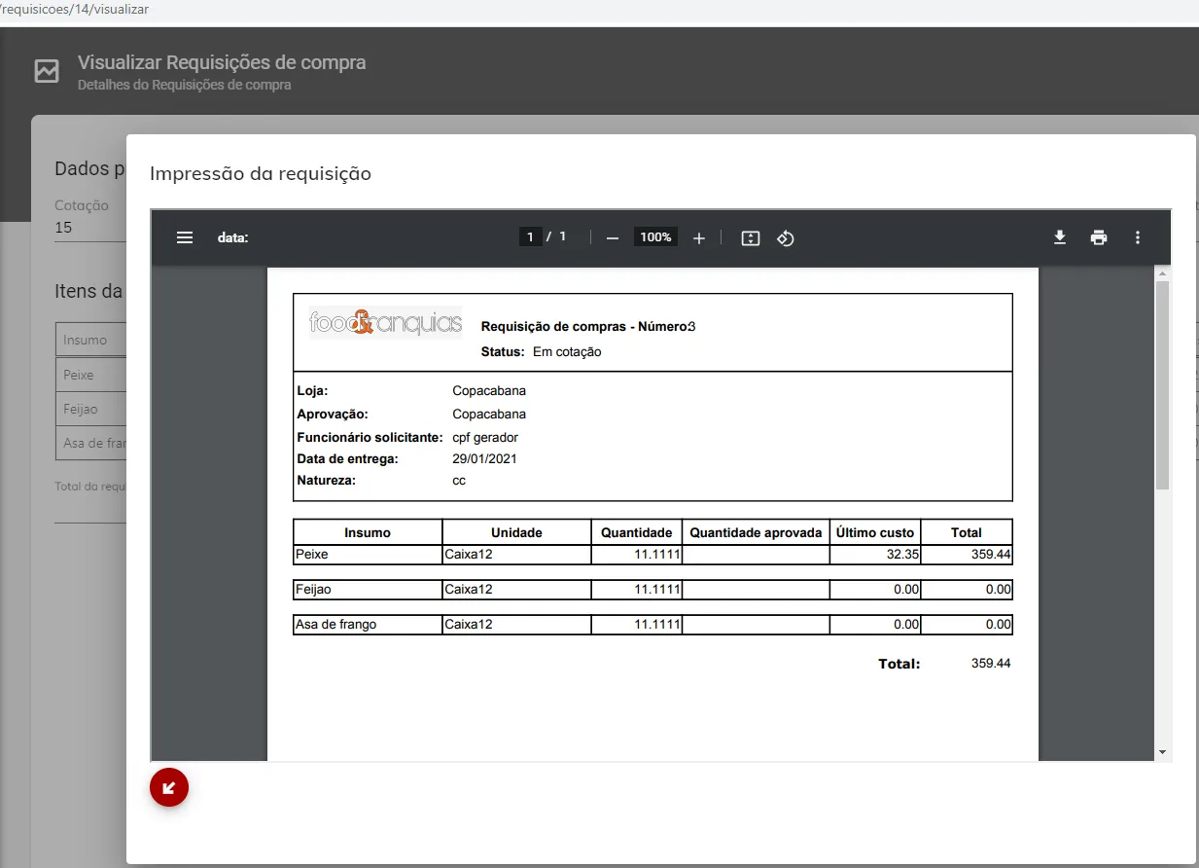This screenshot has height=868, width=1199.
Task: Click the 100% zoom level field
Action: (655, 237)
